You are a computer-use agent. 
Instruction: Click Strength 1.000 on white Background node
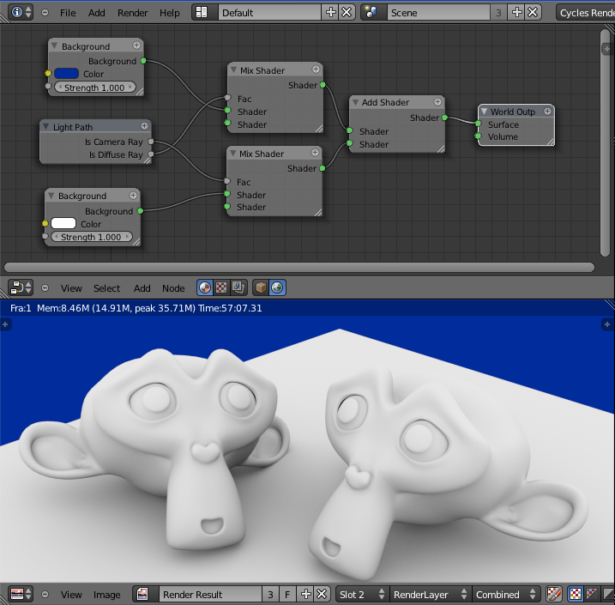pos(92,237)
